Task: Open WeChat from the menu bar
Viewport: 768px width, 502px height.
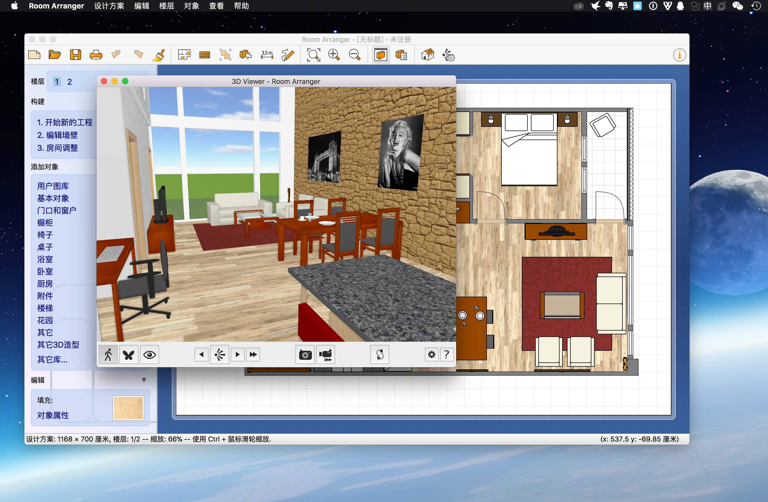Action: (x=737, y=6)
